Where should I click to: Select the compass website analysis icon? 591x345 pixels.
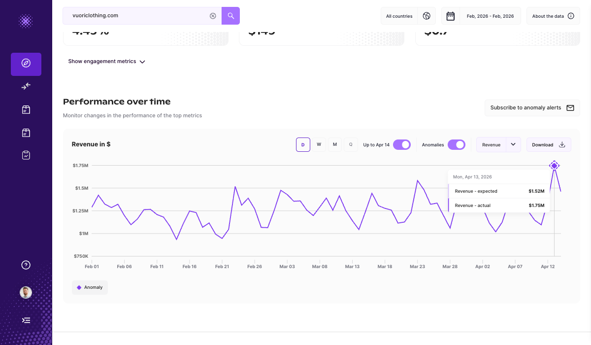coord(26,64)
